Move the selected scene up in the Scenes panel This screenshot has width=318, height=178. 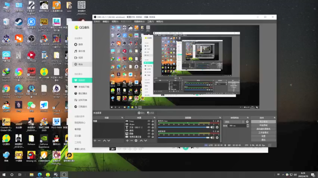pos(104,141)
